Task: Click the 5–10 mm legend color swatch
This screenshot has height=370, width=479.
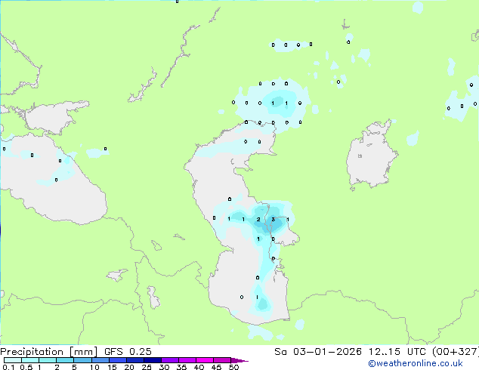Action: pos(82,360)
